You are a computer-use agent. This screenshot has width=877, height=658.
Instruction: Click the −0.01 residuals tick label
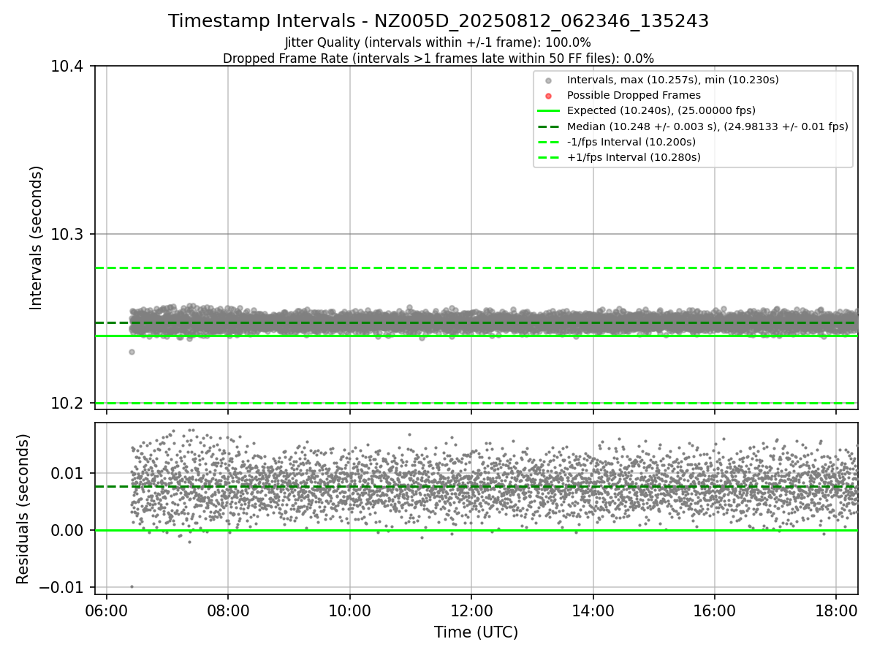coord(62,588)
